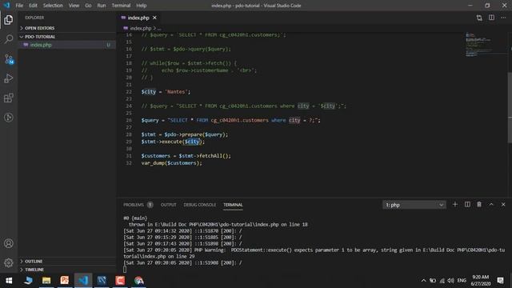Image resolution: width=512 pixels, height=288 pixels.
Task: Show hidden system tray icons
Action: coord(423,281)
